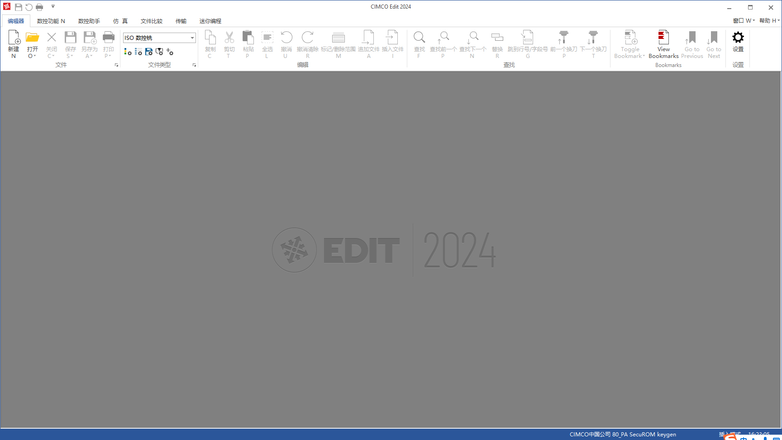This screenshot has width=782, height=440.
Task: Open View Bookmarks panel
Action: coord(663,44)
